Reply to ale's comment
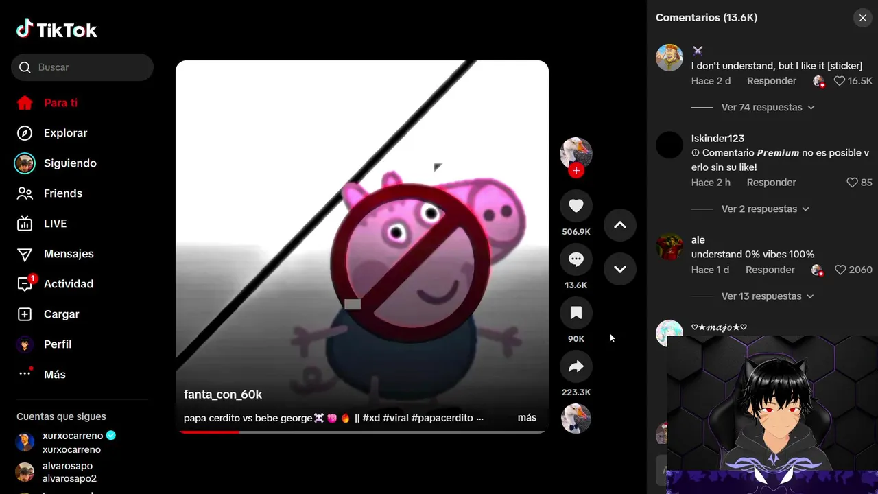 pyautogui.click(x=770, y=270)
